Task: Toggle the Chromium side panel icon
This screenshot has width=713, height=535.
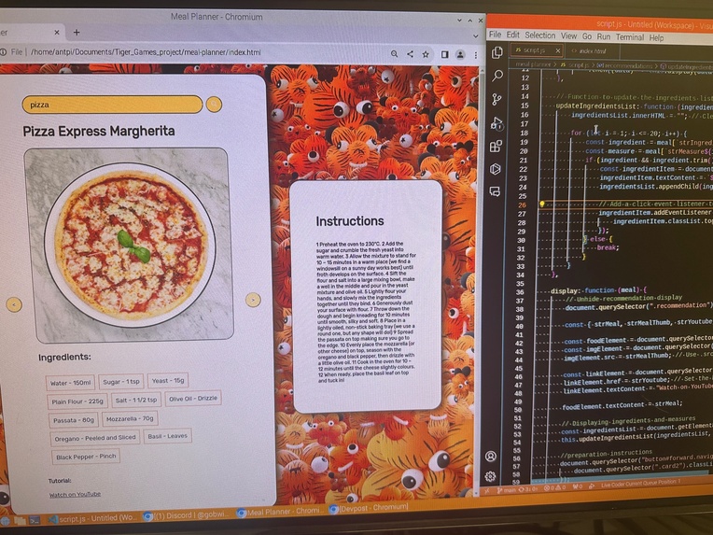Action: click(445, 54)
